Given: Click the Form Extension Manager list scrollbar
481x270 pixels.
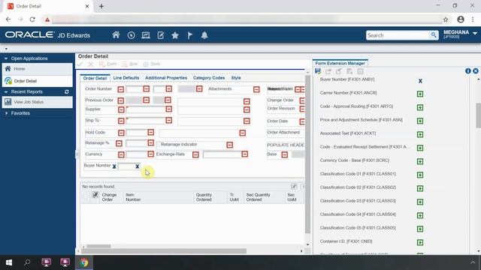Looking at the screenshot, I should pos(478,115).
